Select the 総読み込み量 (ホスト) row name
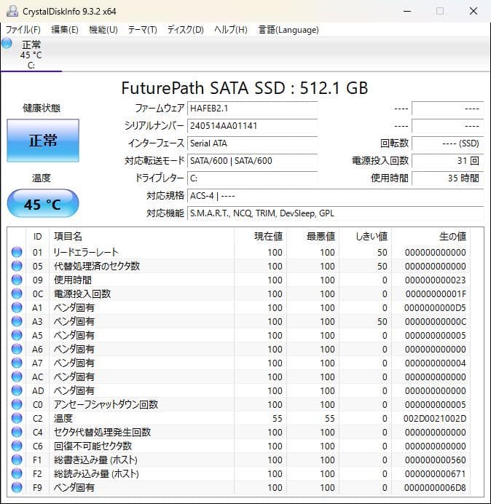This screenshot has width=491, height=504. pos(96,474)
